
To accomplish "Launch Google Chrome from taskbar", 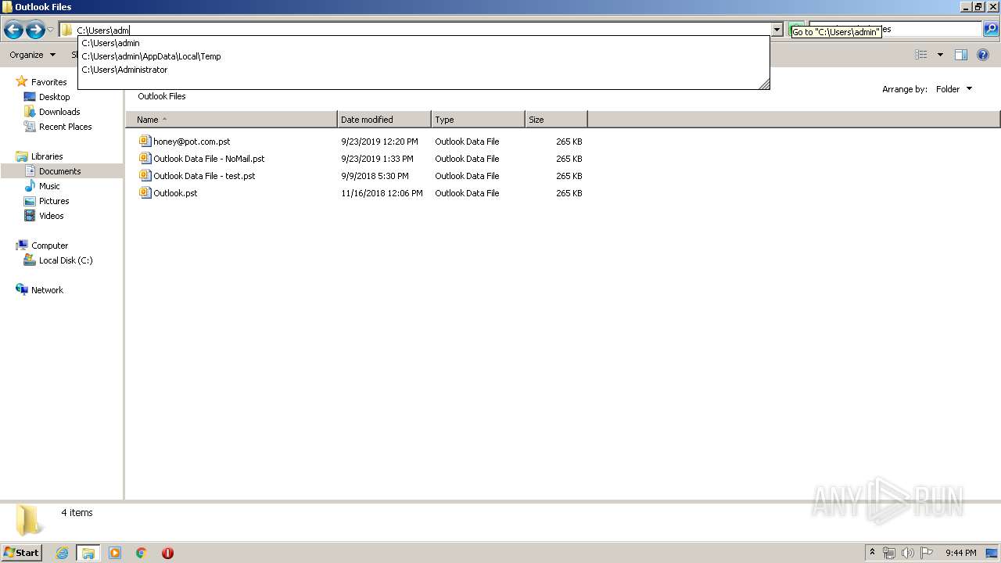I will (x=142, y=553).
